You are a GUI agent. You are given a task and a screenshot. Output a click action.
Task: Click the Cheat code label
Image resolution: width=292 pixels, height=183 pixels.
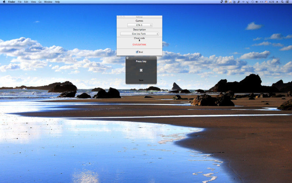point(139,38)
